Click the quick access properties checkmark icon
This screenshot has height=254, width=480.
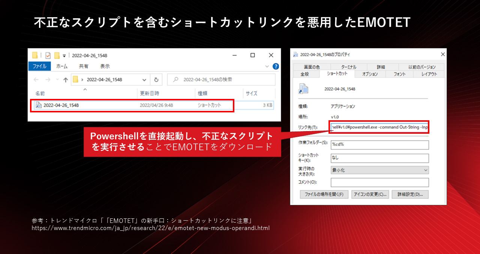pos(48,55)
